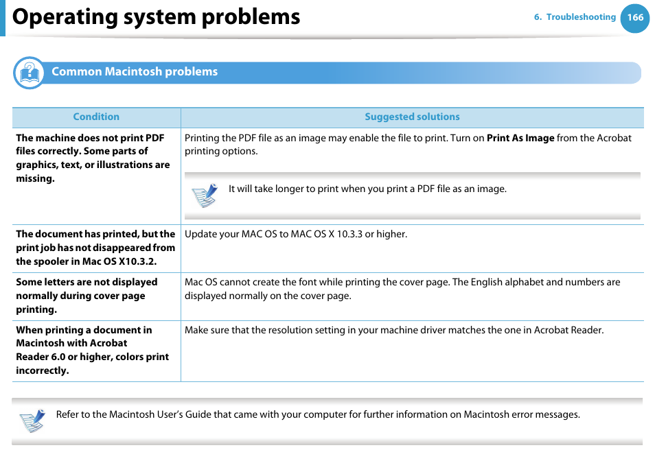
Task: Open the 6. Troubleshooting section link
Action: 574,17
